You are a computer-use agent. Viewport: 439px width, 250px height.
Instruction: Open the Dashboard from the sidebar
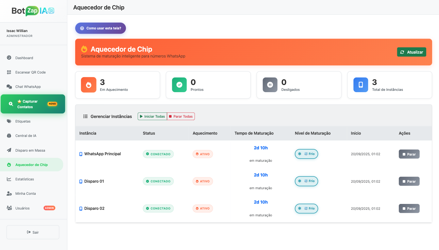coord(24,58)
